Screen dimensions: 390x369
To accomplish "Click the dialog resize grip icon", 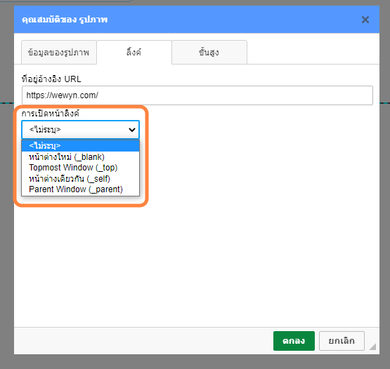I will [x=372, y=347].
